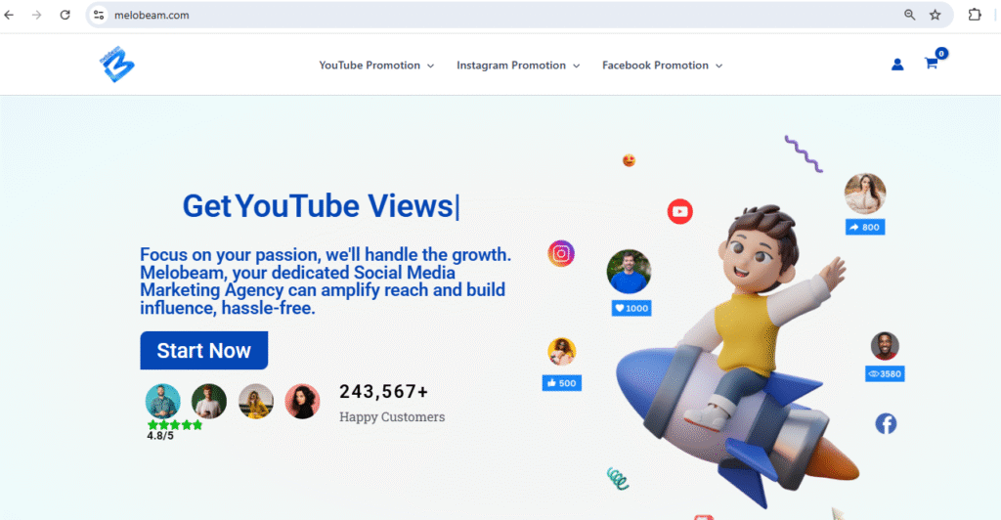Open site information icon in address bar

99,15
